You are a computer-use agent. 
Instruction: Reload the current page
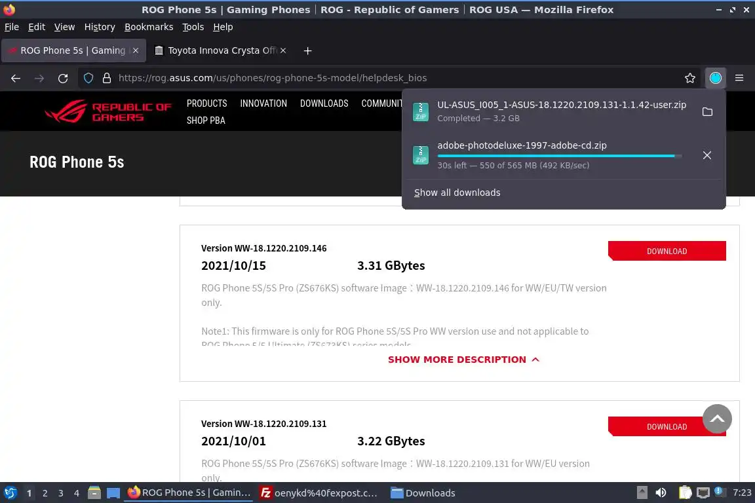click(63, 78)
